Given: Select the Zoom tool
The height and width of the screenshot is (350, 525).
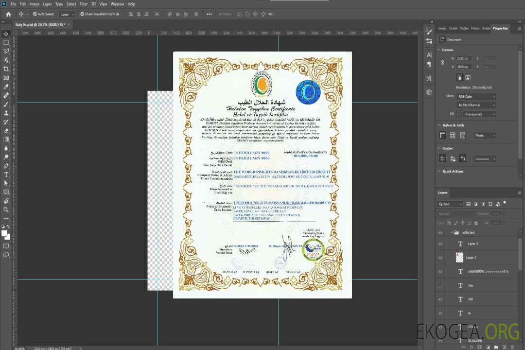Looking at the screenshot, I should tap(6, 210).
